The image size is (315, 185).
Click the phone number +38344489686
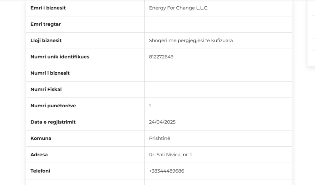pyautogui.click(x=167, y=171)
